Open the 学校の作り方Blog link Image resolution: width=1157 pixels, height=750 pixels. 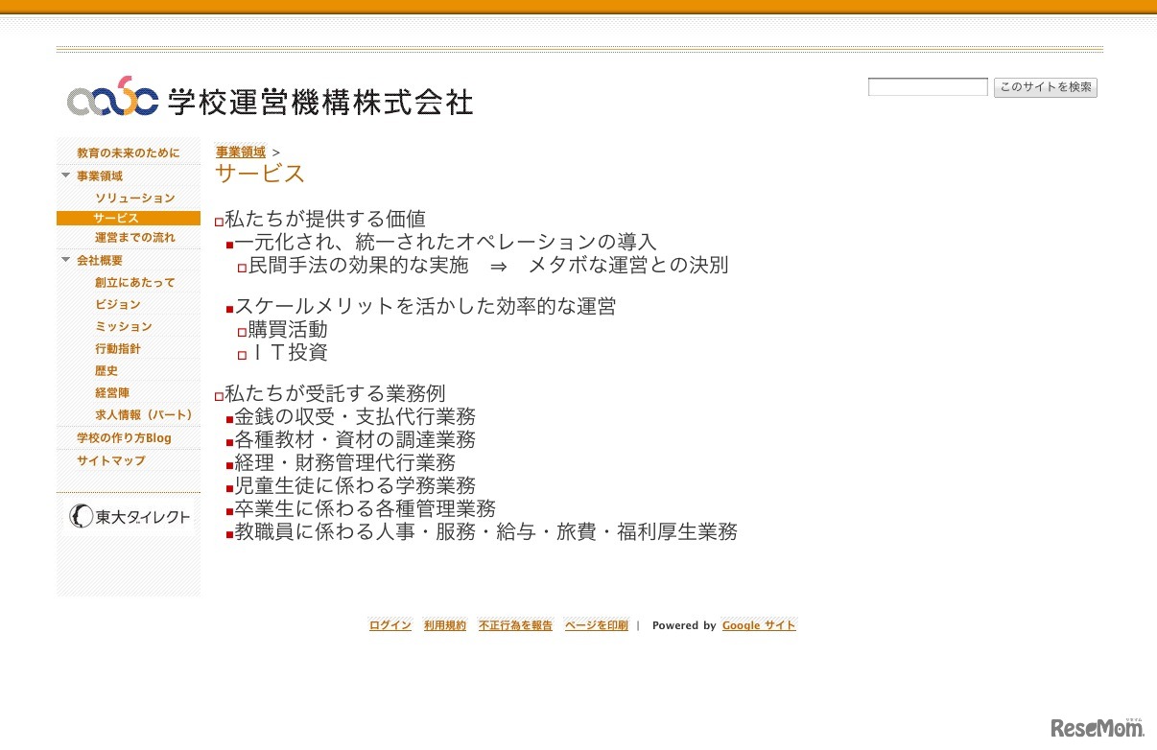coord(124,437)
